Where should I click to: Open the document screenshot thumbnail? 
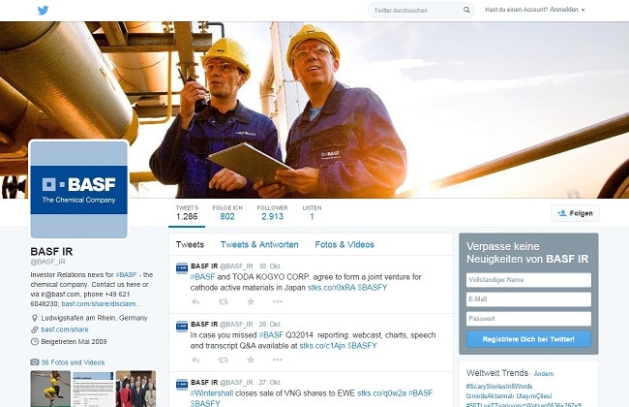click(x=93, y=389)
